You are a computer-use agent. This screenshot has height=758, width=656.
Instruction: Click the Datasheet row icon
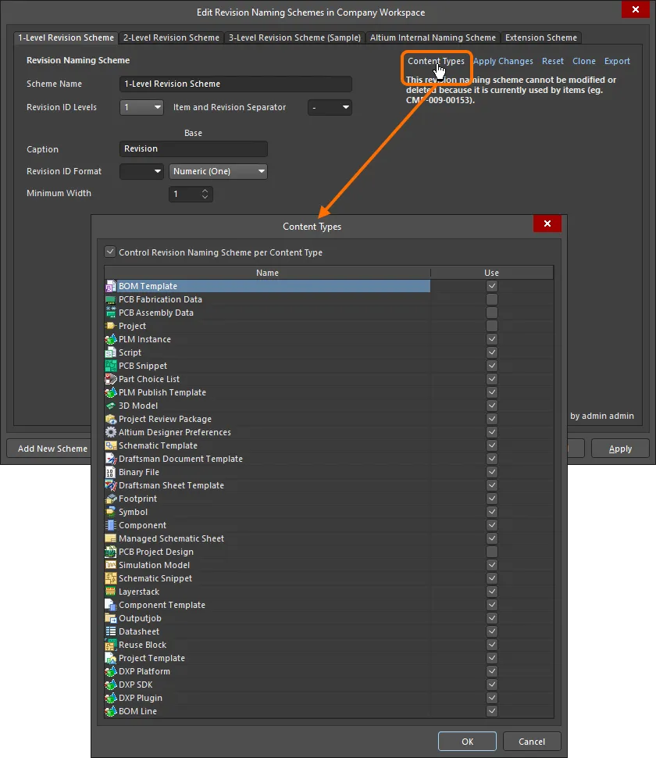(111, 631)
